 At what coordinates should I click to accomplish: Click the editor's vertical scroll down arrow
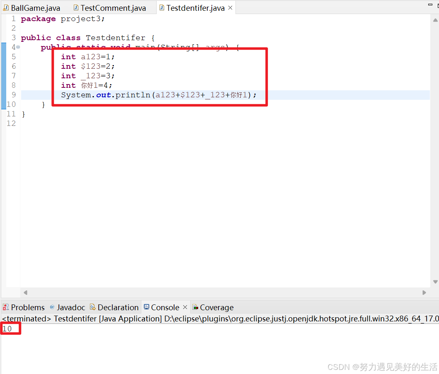click(435, 282)
